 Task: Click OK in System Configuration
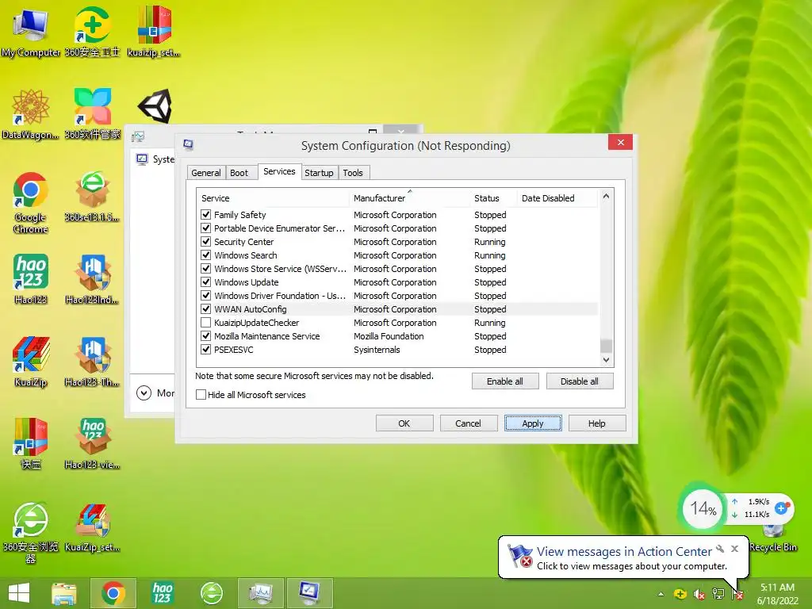click(404, 423)
